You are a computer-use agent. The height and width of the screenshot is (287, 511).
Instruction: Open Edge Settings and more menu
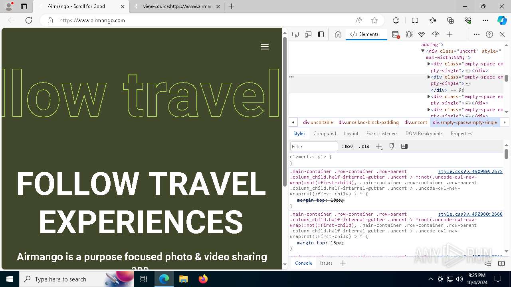(485, 20)
